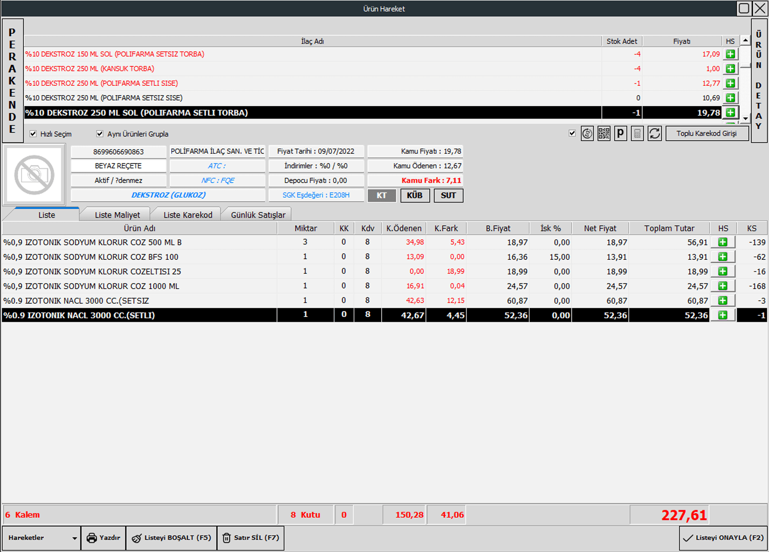Click drug list scrollbar up arrow
This screenshot has height=552, width=769.
[x=745, y=40]
